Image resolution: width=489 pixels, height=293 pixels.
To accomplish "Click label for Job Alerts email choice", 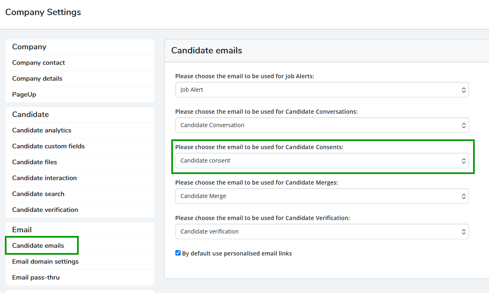I will 245,76.
